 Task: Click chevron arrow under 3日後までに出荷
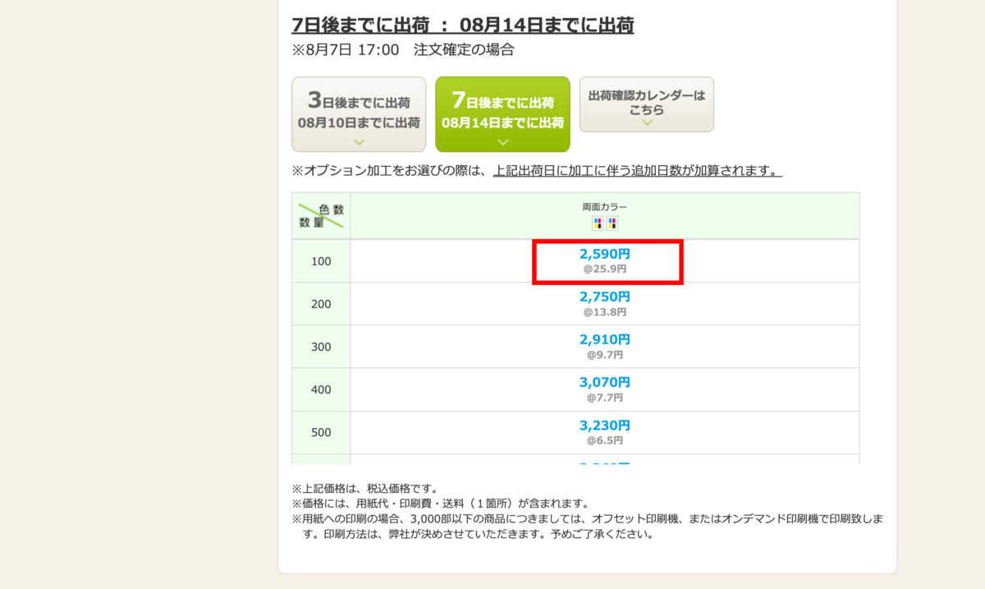[359, 142]
